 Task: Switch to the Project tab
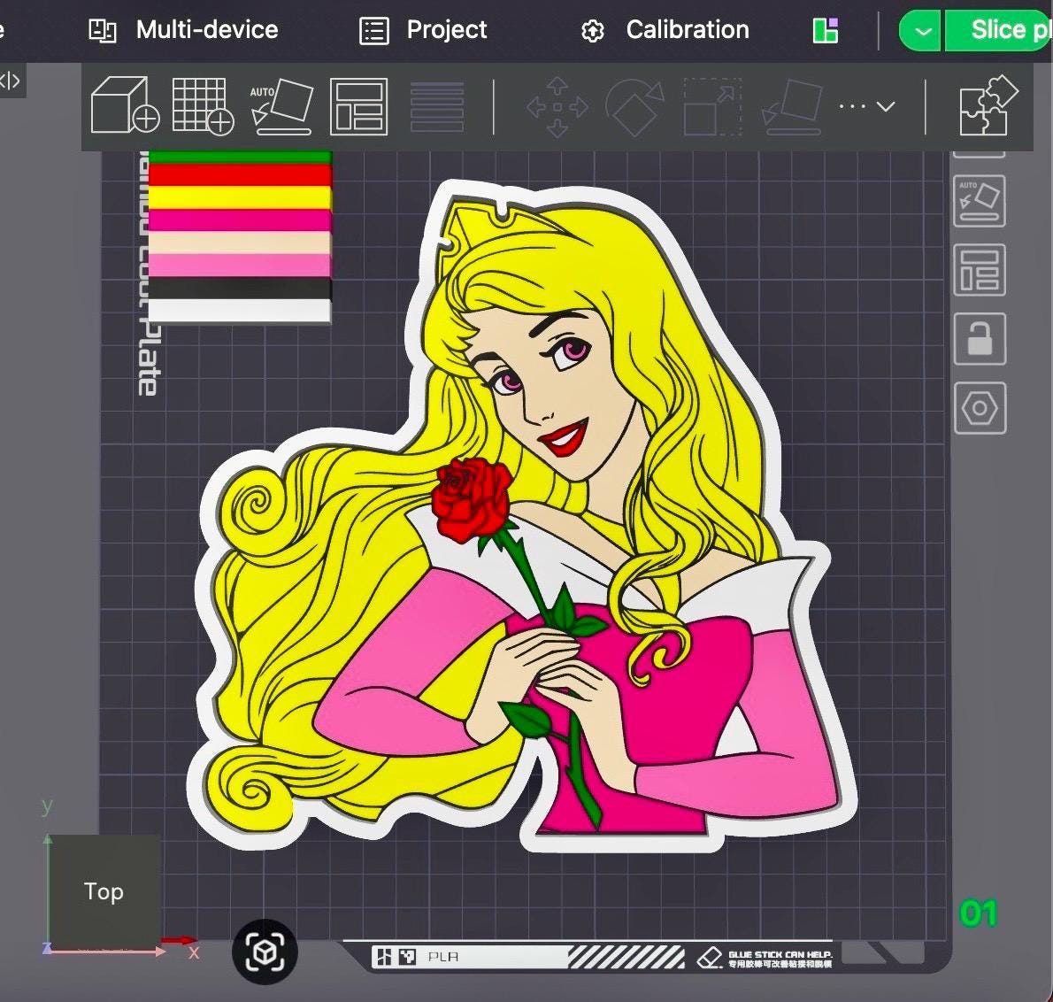(x=423, y=30)
